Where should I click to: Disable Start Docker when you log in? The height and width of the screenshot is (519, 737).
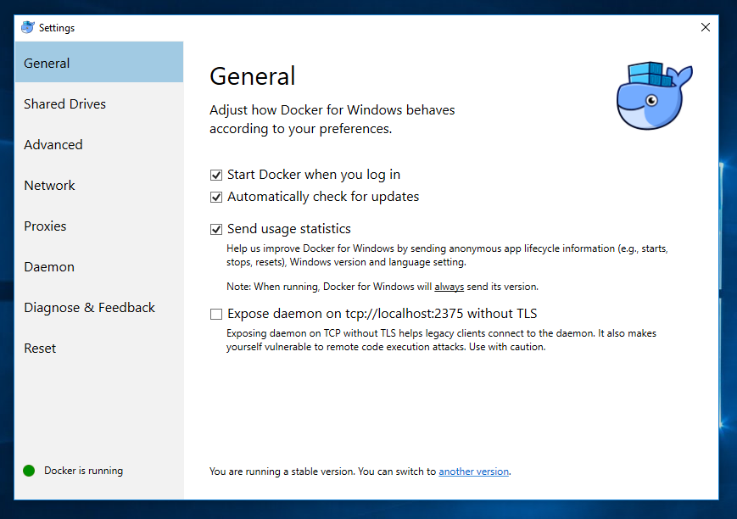click(216, 176)
